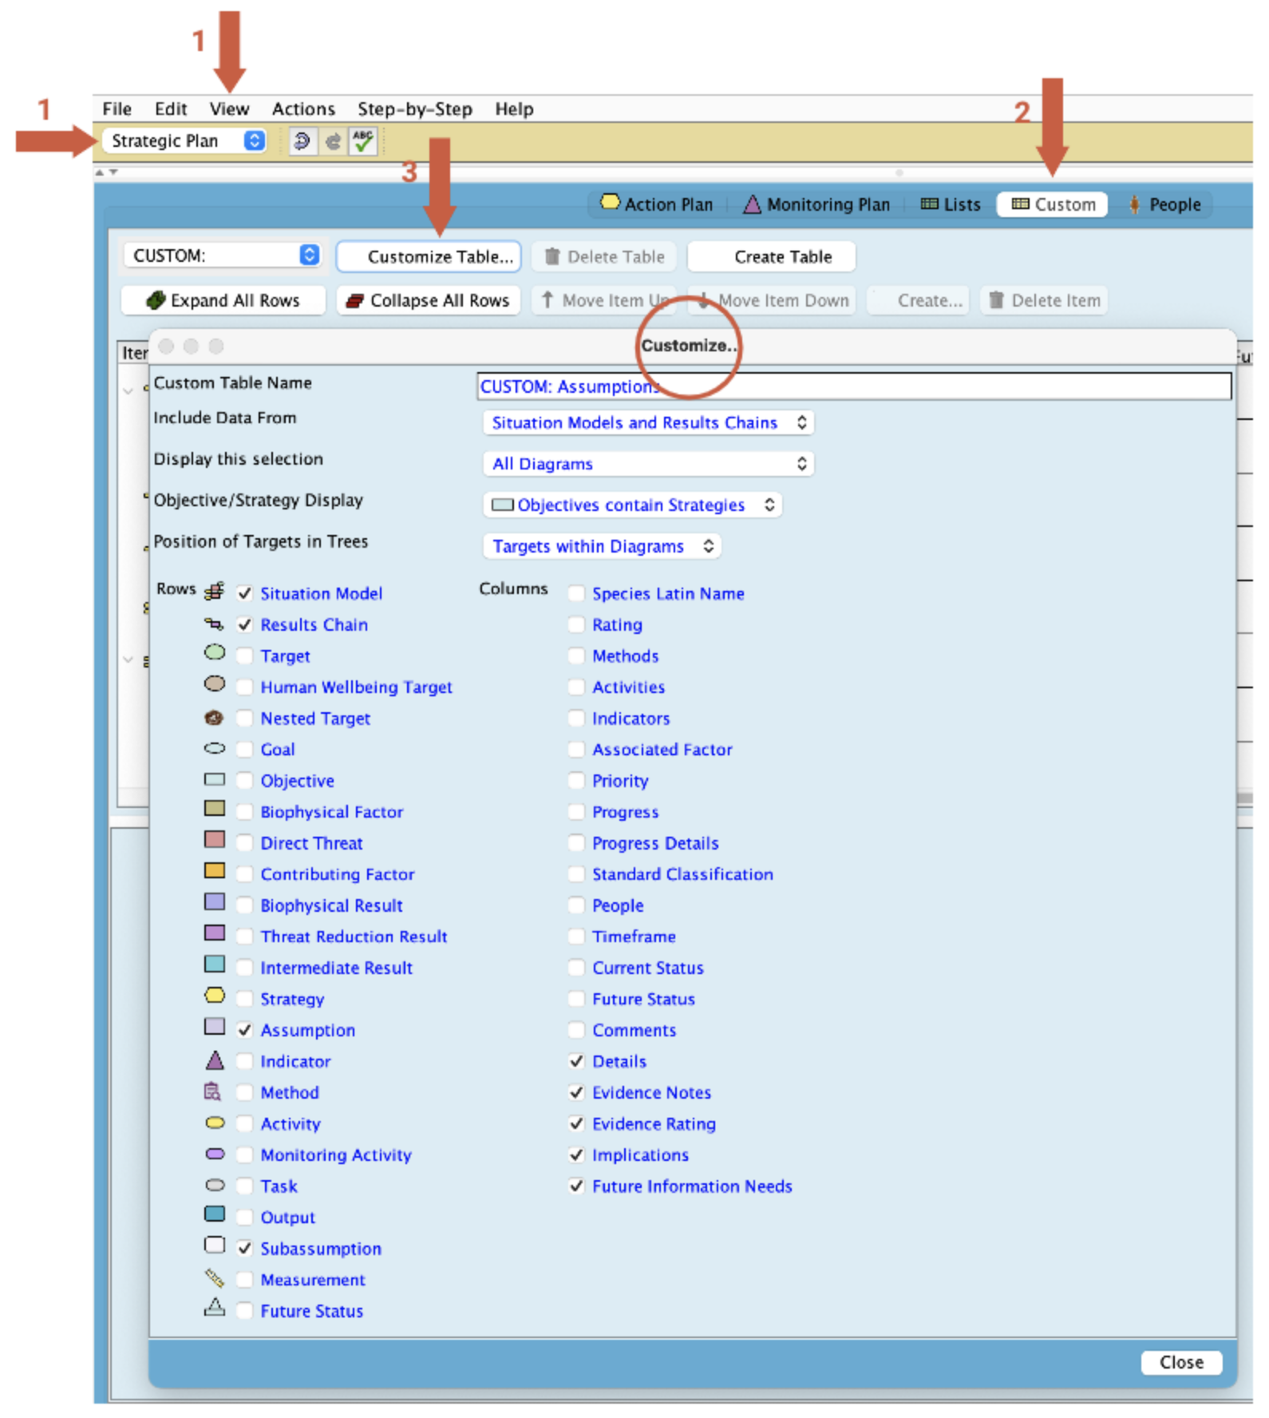This screenshot has height=1418, width=1269.
Task: Open the View menu
Action: [x=229, y=109]
